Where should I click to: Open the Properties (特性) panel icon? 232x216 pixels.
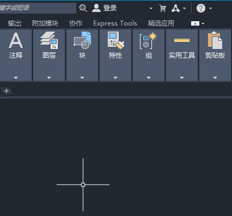(x=115, y=40)
